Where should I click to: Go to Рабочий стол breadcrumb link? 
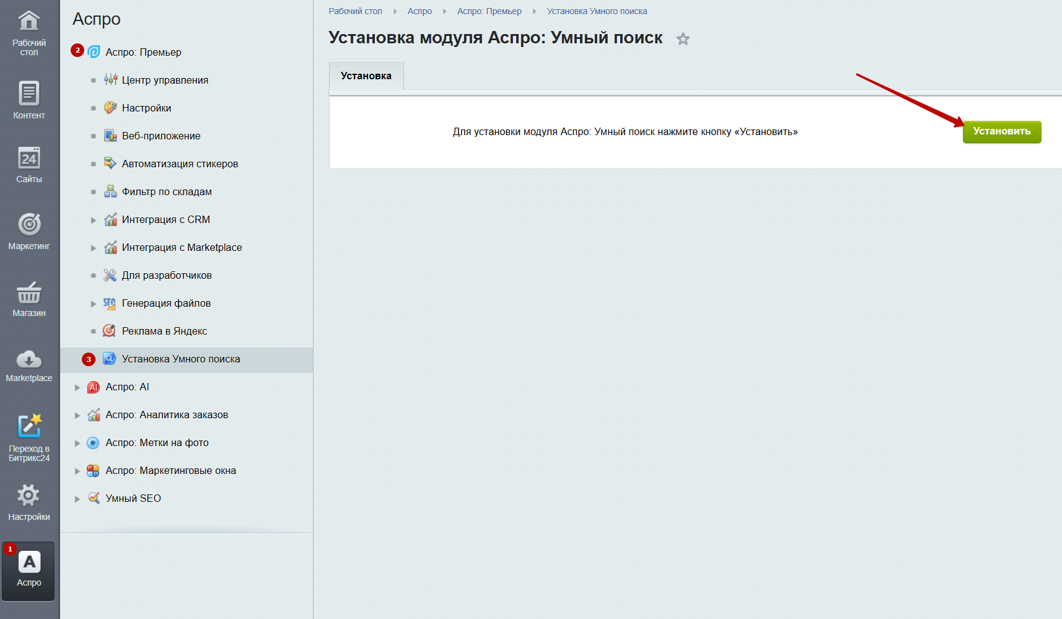point(356,11)
